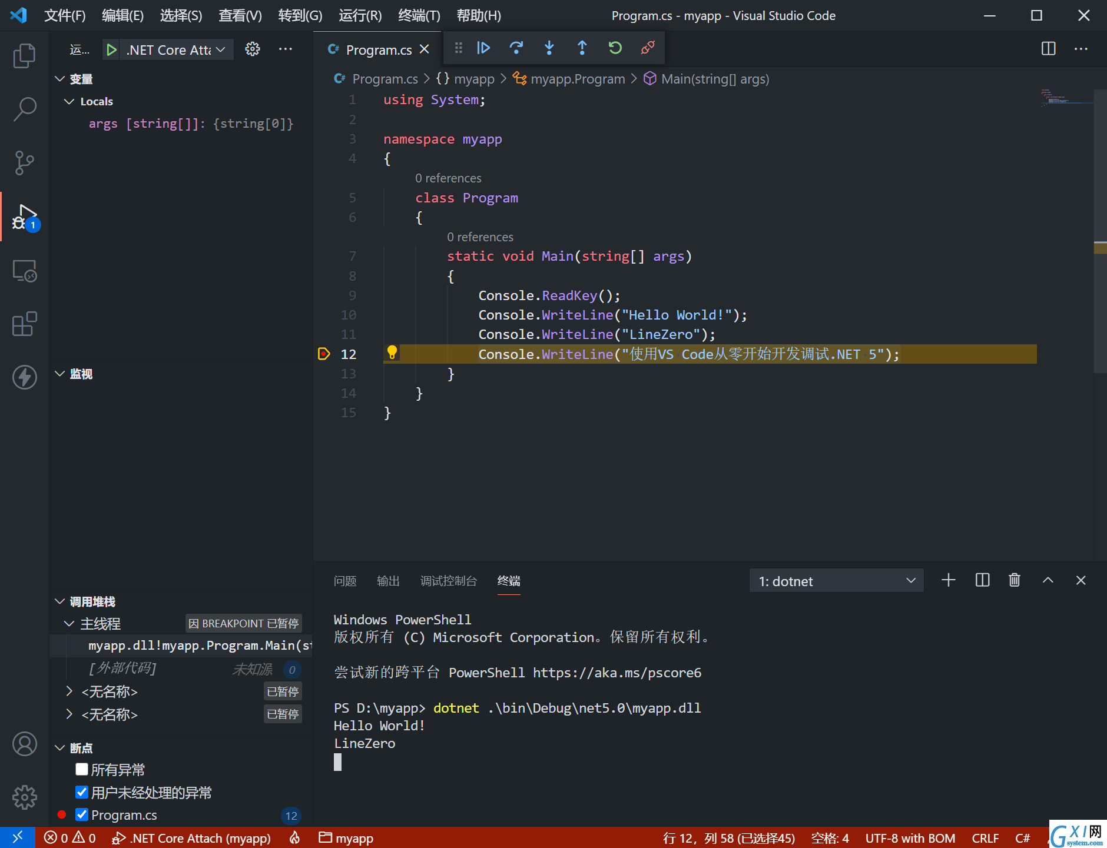Switch to the 输出 panel tab
Viewport: 1107px width, 848px height.
388,581
